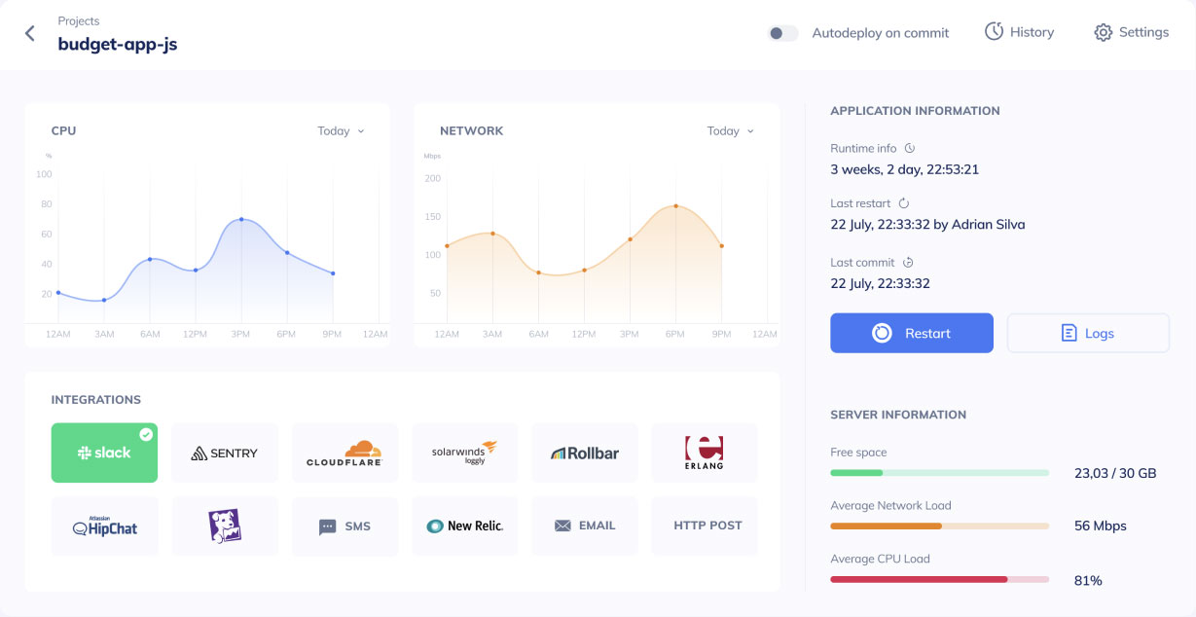Select the HTTP POST integration
Screen dimensions: 1196x617
click(x=704, y=526)
